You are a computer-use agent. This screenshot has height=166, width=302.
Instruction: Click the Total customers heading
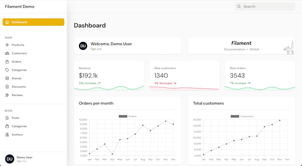point(208,103)
